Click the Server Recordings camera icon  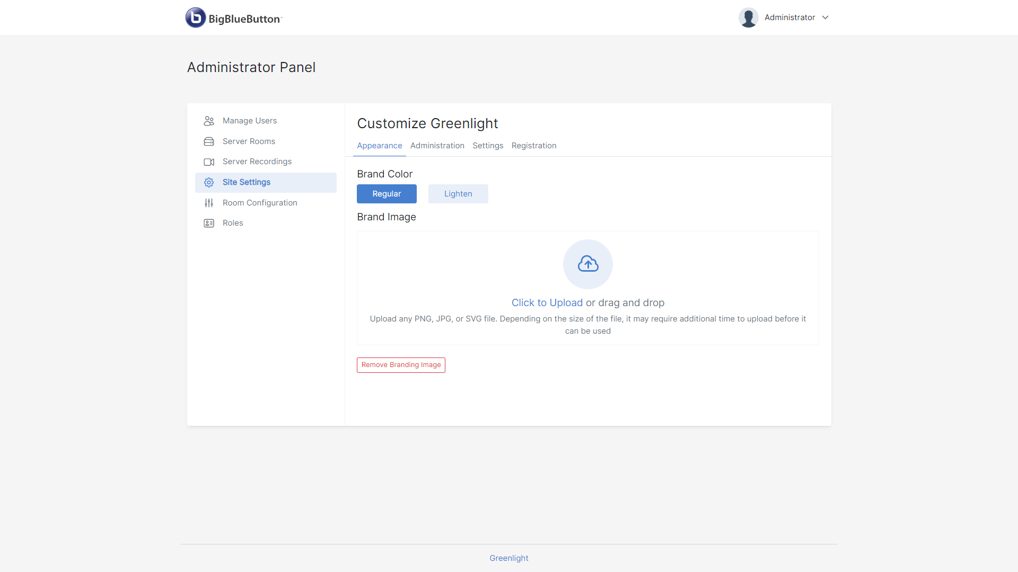[x=209, y=162]
